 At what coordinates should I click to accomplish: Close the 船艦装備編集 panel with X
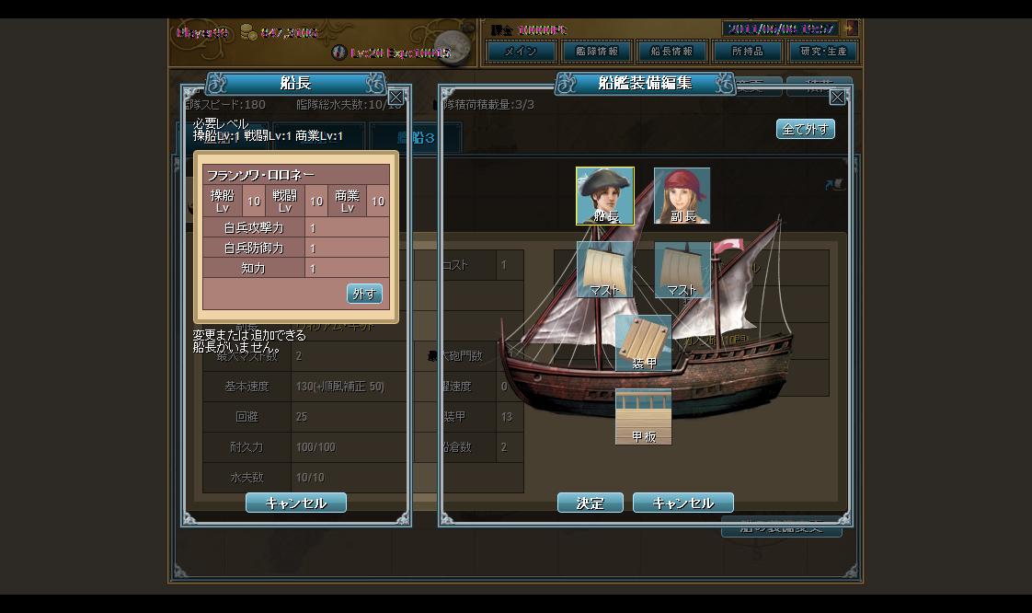pyautogui.click(x=837, y=98)
